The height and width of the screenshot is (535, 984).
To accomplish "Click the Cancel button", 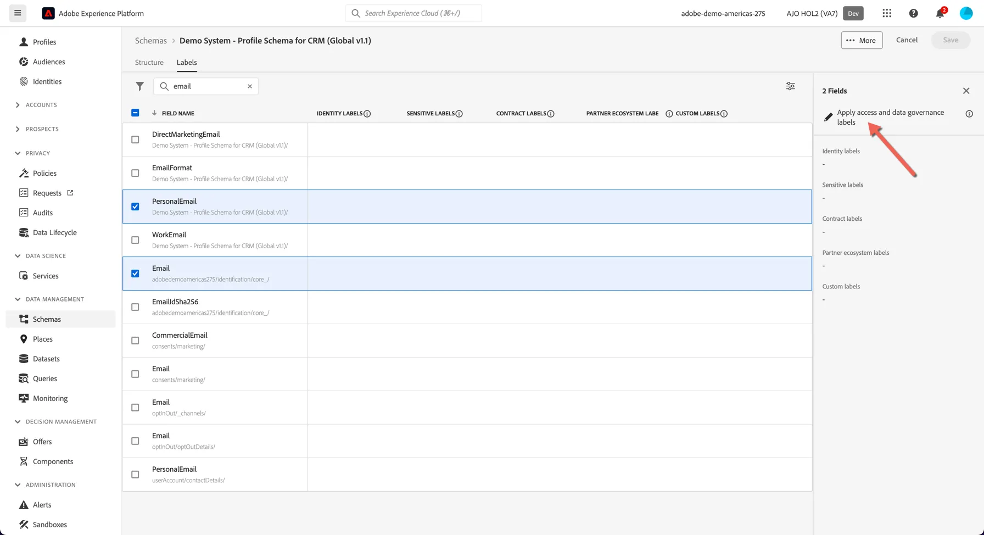I will click(907, 40).
